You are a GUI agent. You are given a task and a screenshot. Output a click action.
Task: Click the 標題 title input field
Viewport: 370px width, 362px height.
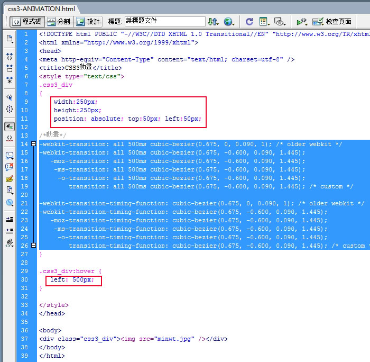point(165,21)
